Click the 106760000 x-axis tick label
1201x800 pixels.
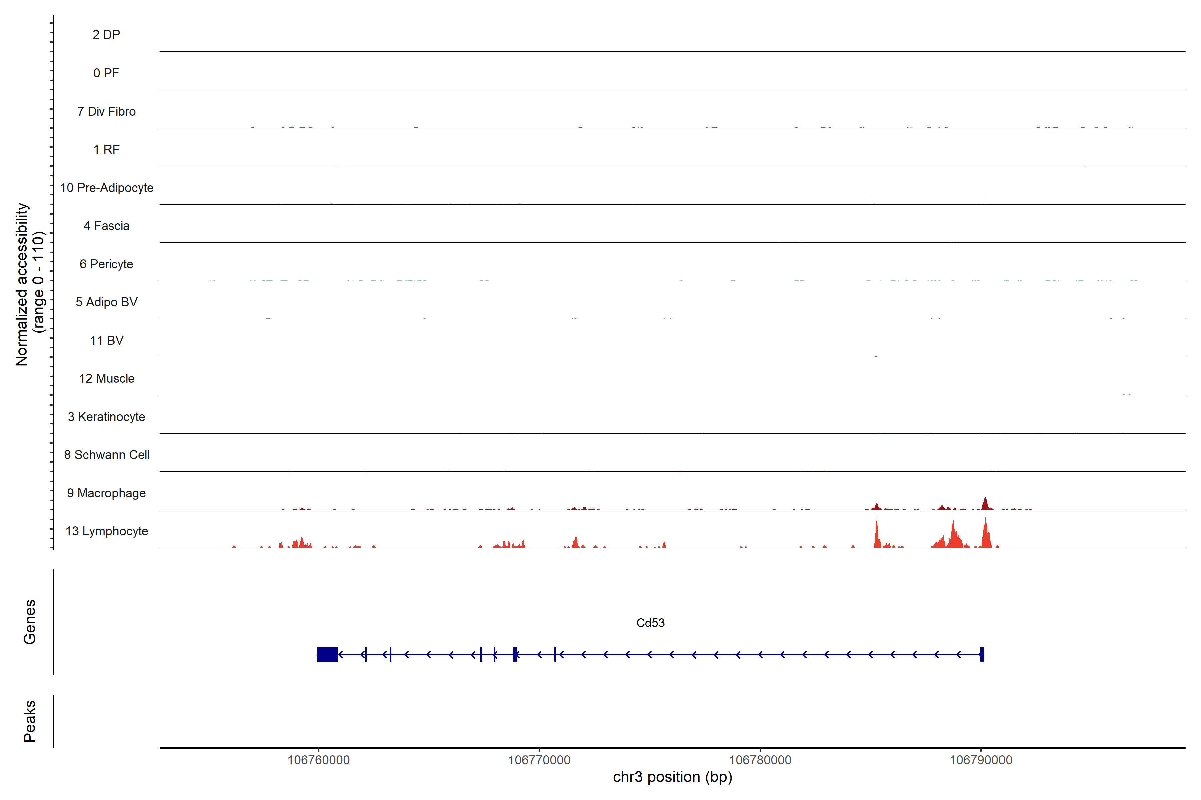[319, 760]
